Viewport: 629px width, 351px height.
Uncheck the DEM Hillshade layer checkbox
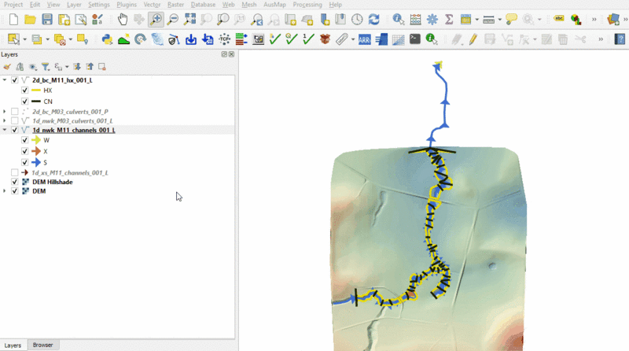click(15, 182)
